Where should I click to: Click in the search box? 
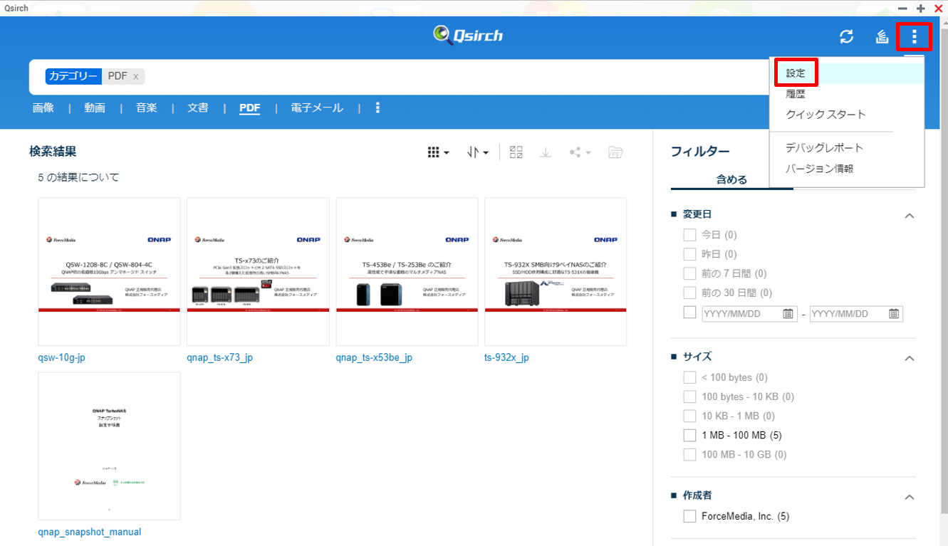(456, 77)
